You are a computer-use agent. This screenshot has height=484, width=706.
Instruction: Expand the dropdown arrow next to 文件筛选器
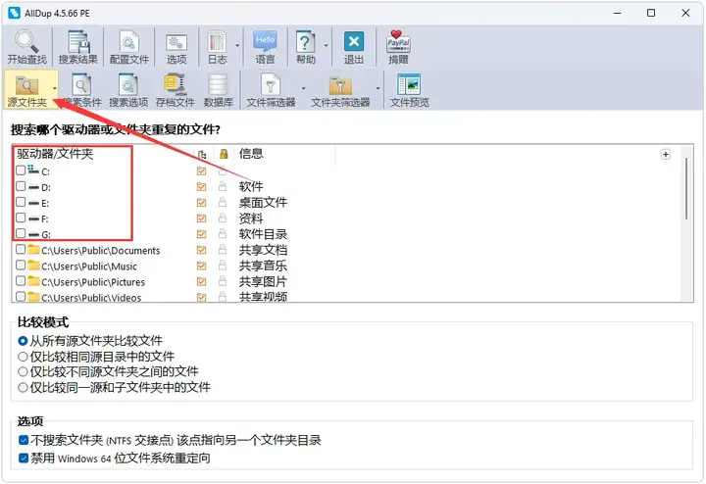tap(303, 88)
